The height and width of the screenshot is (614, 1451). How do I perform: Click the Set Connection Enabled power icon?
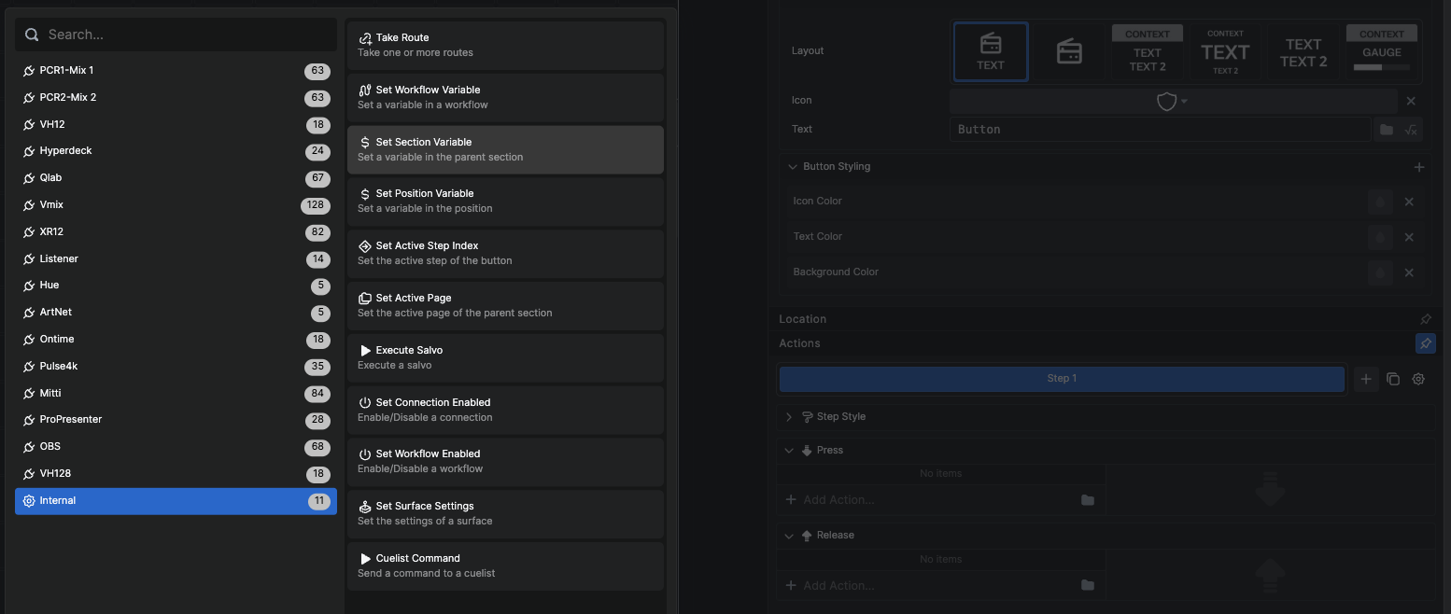pos(365,403)
